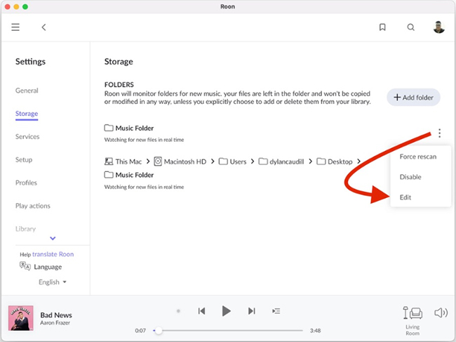This screenshot has height=342, width=456.
Task: Choose Force rescan from the menu
Action: point(418,157)
